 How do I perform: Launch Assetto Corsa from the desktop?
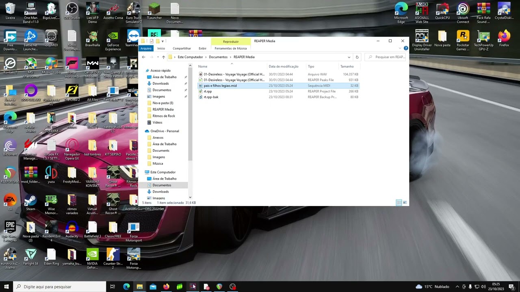tap(113, 11)
